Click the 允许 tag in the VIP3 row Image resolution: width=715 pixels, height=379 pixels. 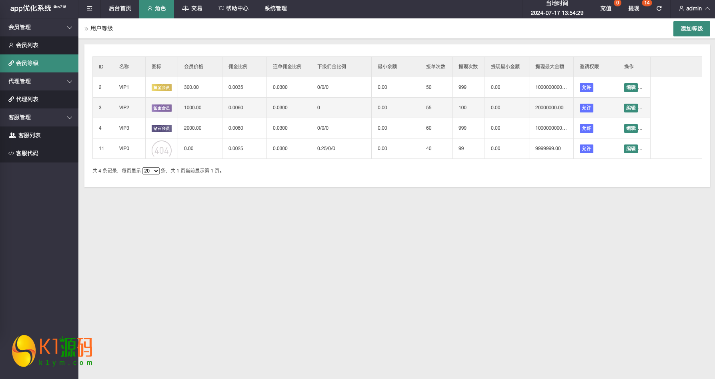587,128
